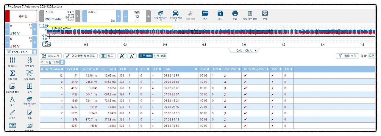Close the CAN - Ch A tab

[255, 51]
